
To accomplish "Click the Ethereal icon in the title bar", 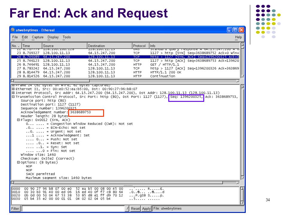I will click(x=13, y=30).
